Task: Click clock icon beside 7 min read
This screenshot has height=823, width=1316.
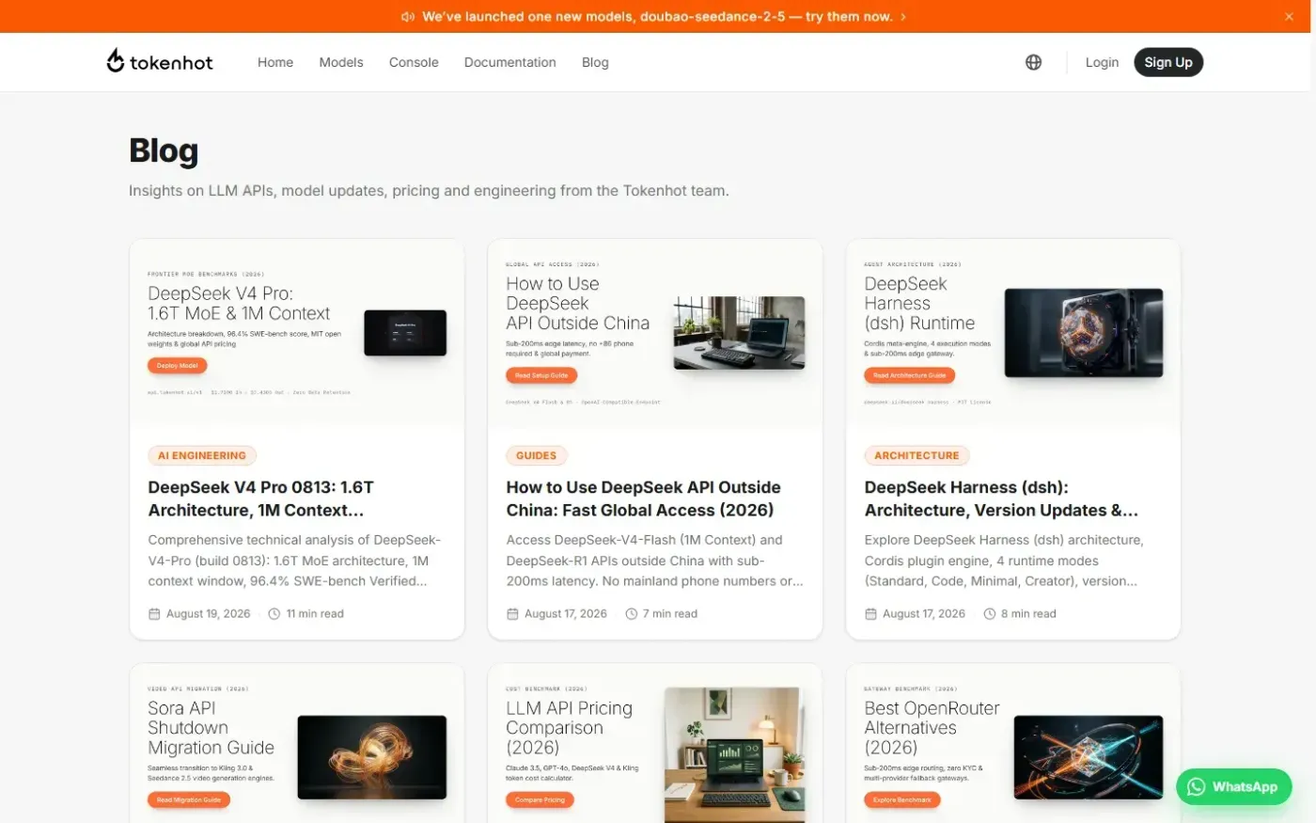Action: 632,613
